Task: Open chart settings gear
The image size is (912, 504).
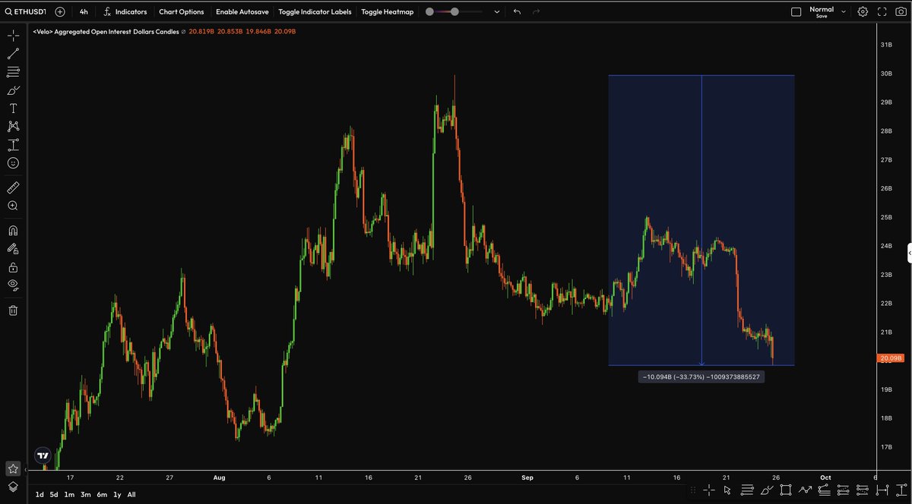Action: [863, 12]
